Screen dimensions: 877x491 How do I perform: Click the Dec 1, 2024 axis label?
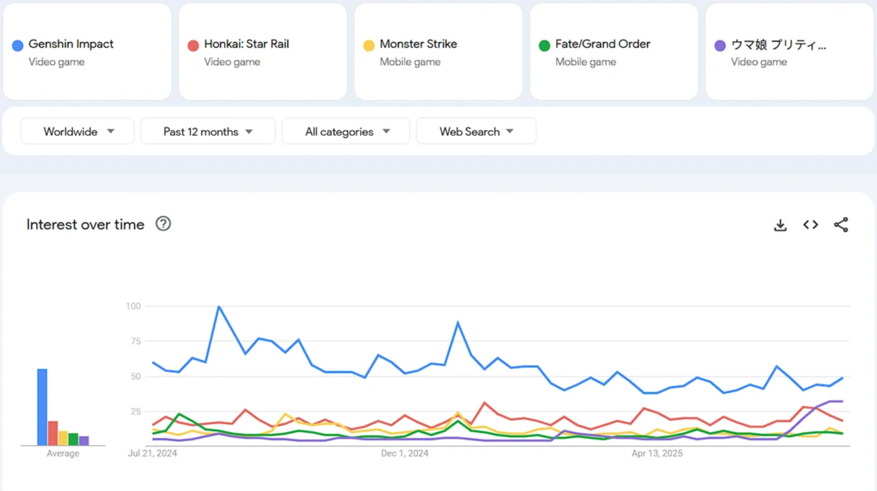pyautogui.click(x=405, y=453)
